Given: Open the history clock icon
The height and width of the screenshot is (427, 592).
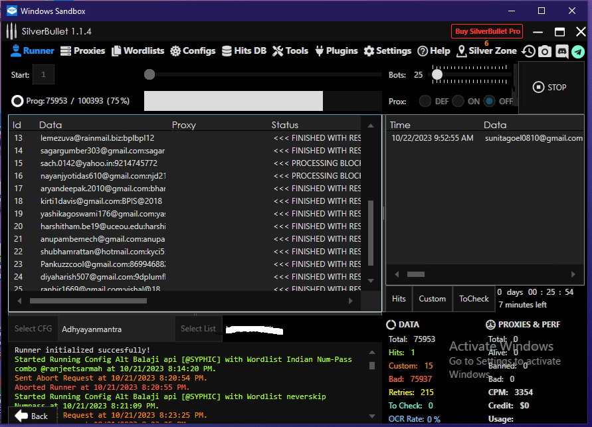Looking at the screenshot, I should 528,51.
